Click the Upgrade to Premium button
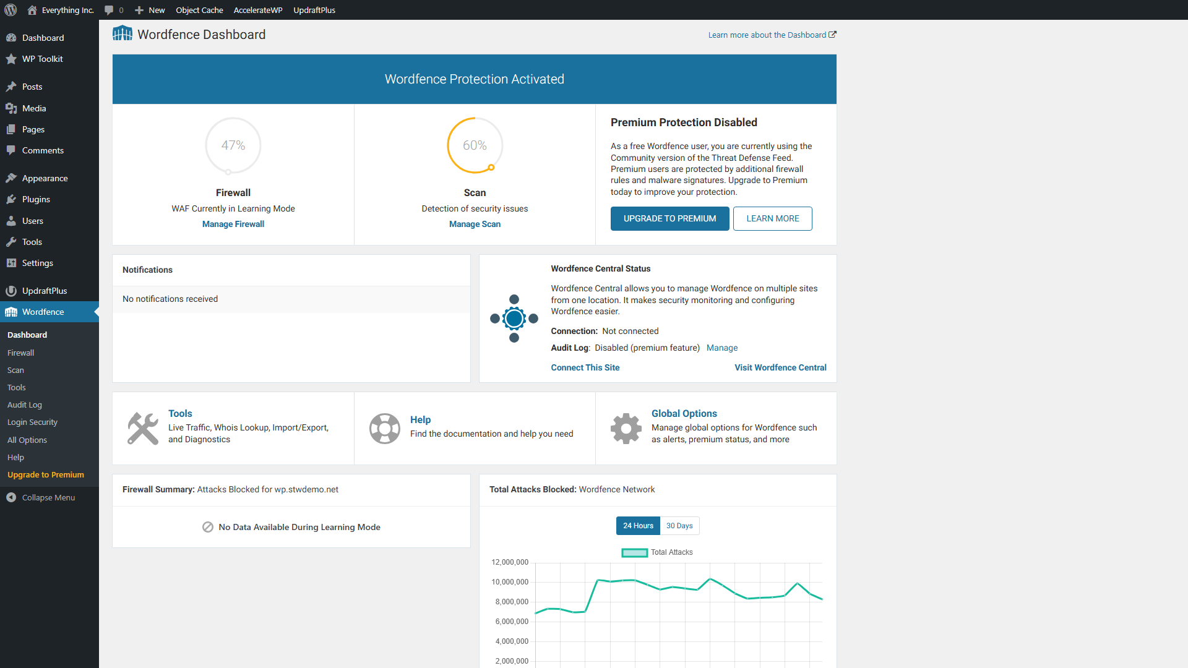1188x668 pixels. click(669, 218)
